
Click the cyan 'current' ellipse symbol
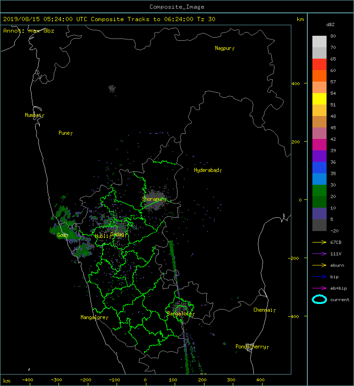[319, 300]
